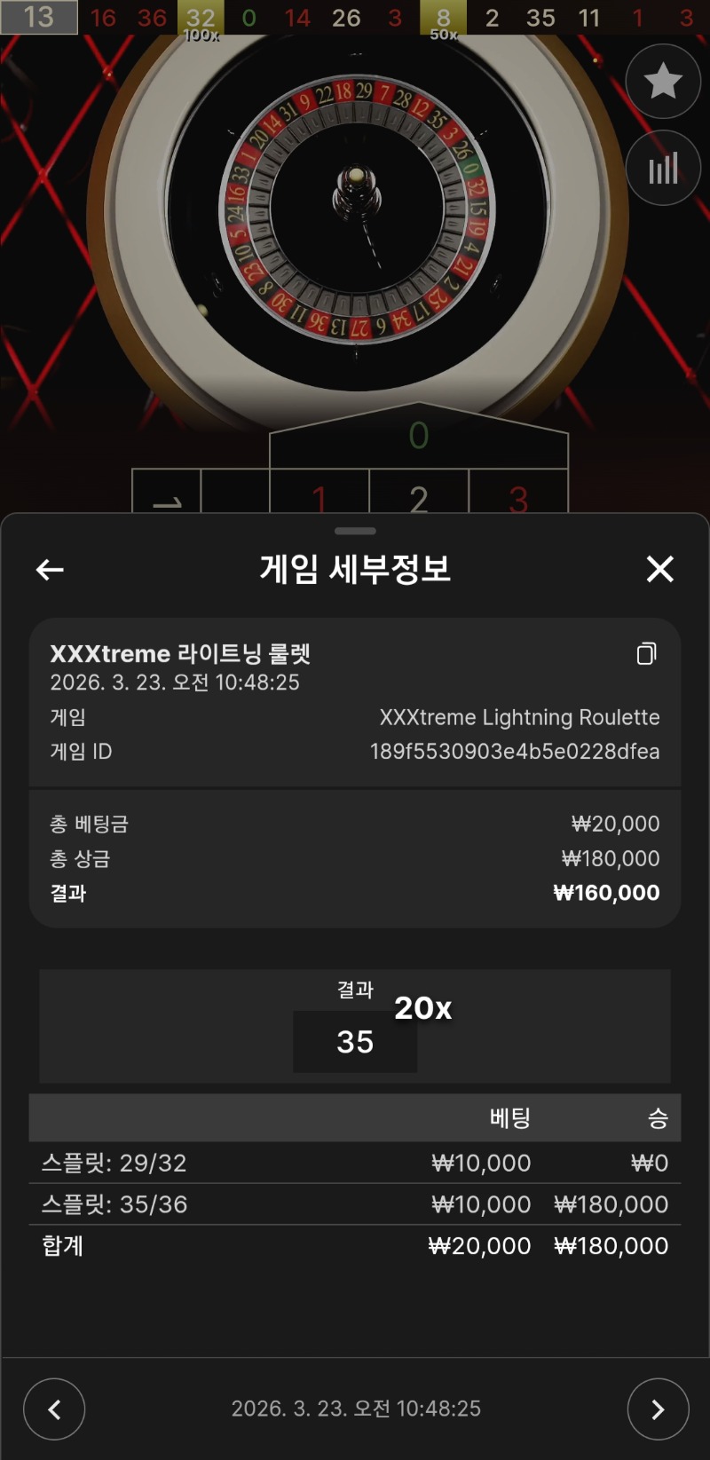Click the result number 35 box

355,1042
